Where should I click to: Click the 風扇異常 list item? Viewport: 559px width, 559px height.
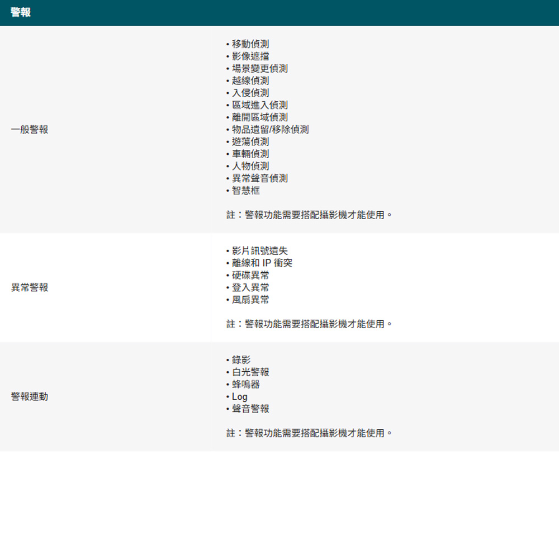point(250,300)
